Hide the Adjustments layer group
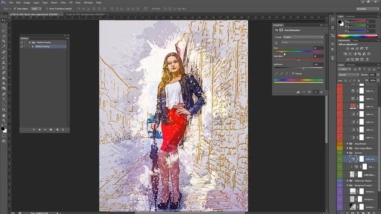The image size is (381, 214). [340, 144]
